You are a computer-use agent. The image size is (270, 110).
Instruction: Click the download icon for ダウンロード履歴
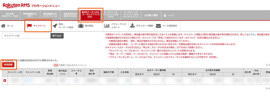pyautogui.click(x=132, y=26)
